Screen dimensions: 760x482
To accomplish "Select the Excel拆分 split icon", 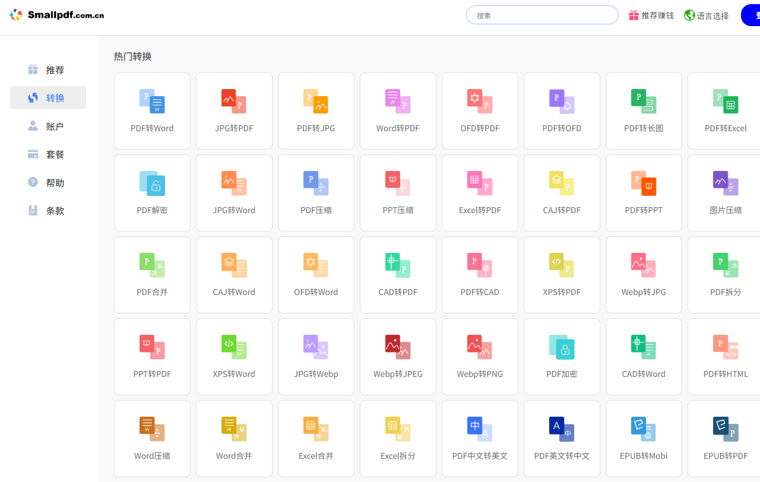I will pos(398,429).
